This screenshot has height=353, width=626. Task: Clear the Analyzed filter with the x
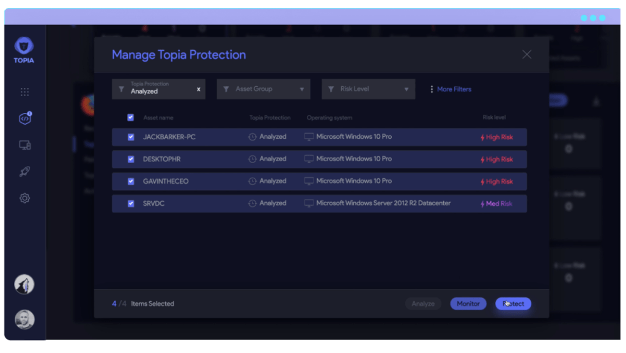[x=198, y=89]
